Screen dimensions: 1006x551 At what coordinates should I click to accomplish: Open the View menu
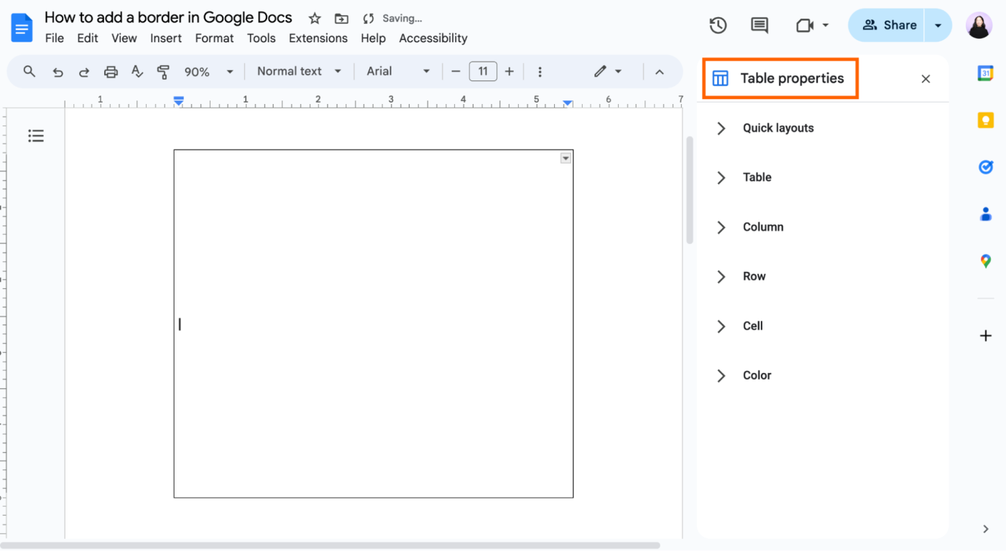[x=124, y=38]
